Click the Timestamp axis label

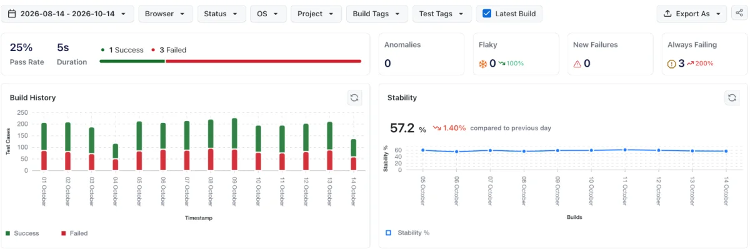(200, 218)
